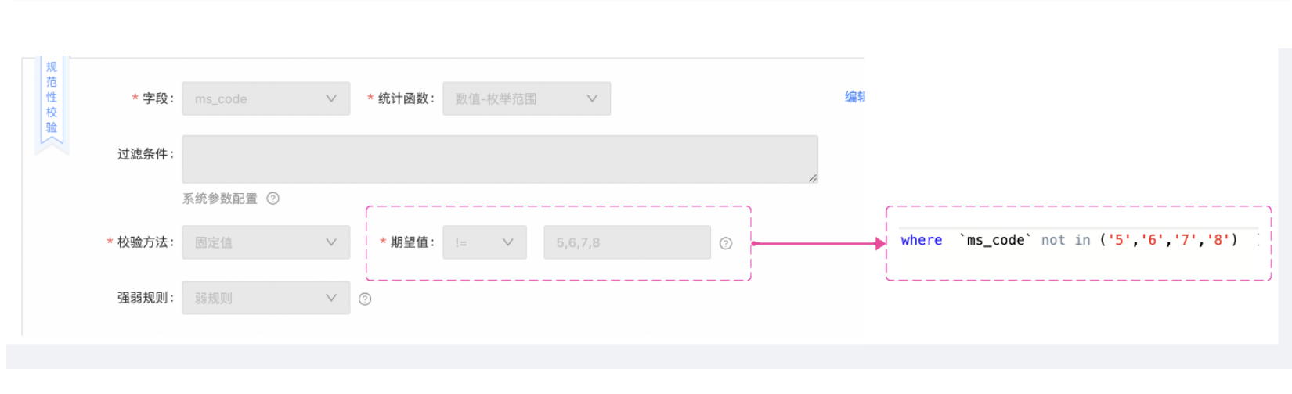Click the where ms_code not in SQL text
The image size is (1292, 394).
1070,240
